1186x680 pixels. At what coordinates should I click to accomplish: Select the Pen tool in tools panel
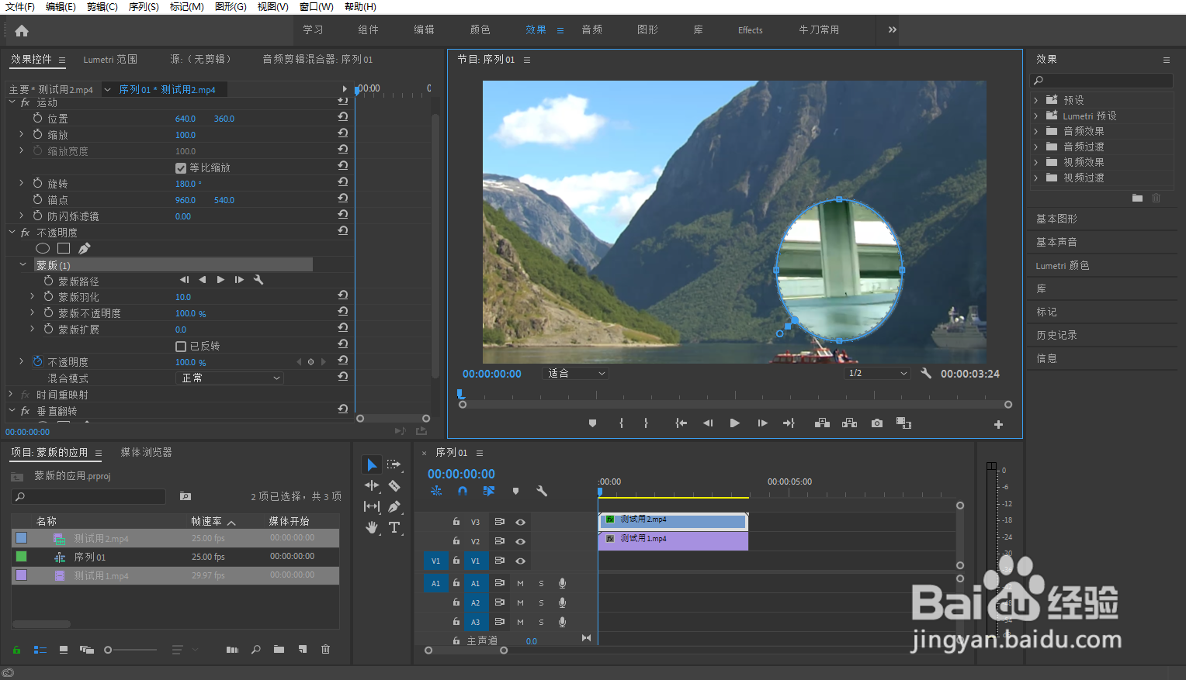394,506
